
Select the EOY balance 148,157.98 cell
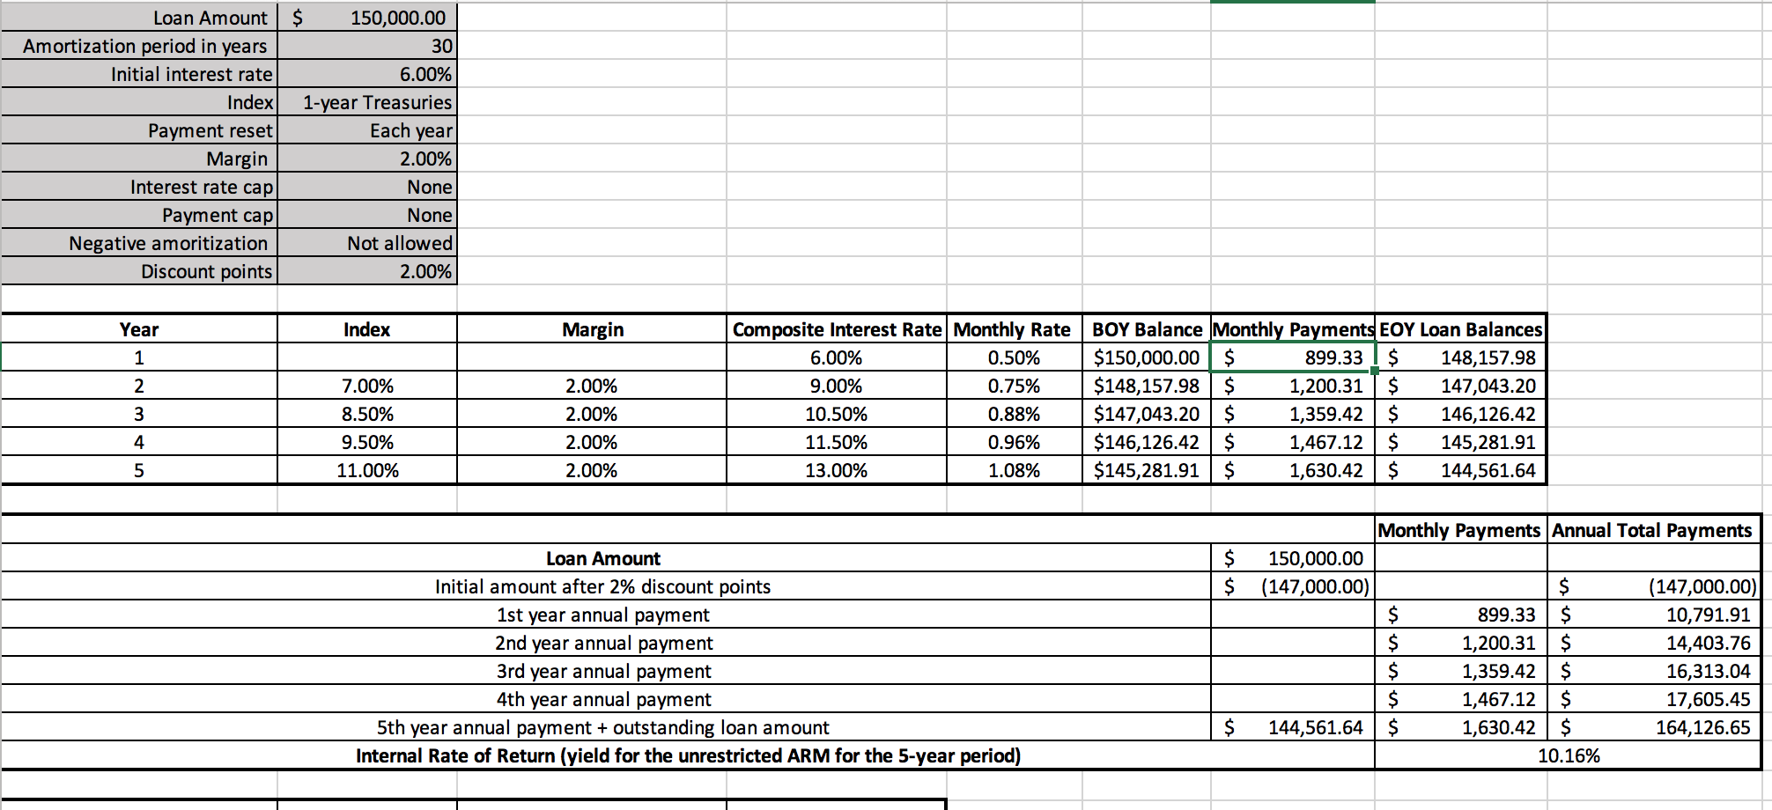coord(1460,357)
